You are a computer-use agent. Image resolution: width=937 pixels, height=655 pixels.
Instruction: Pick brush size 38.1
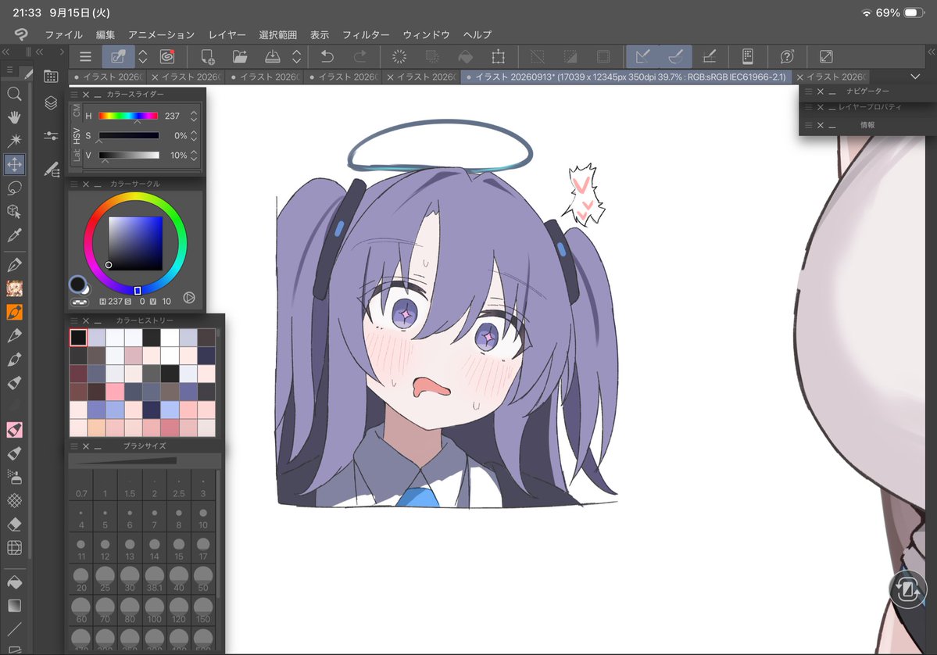tap(154, 580)
